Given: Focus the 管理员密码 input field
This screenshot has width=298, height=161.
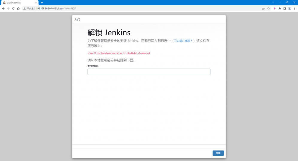Looking at the screenshot, I should (x=149, y=72).
